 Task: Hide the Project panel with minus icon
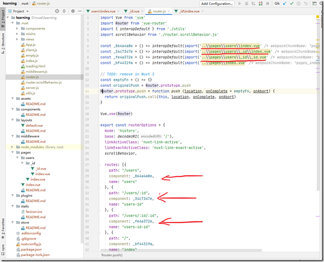coord(80,11)
